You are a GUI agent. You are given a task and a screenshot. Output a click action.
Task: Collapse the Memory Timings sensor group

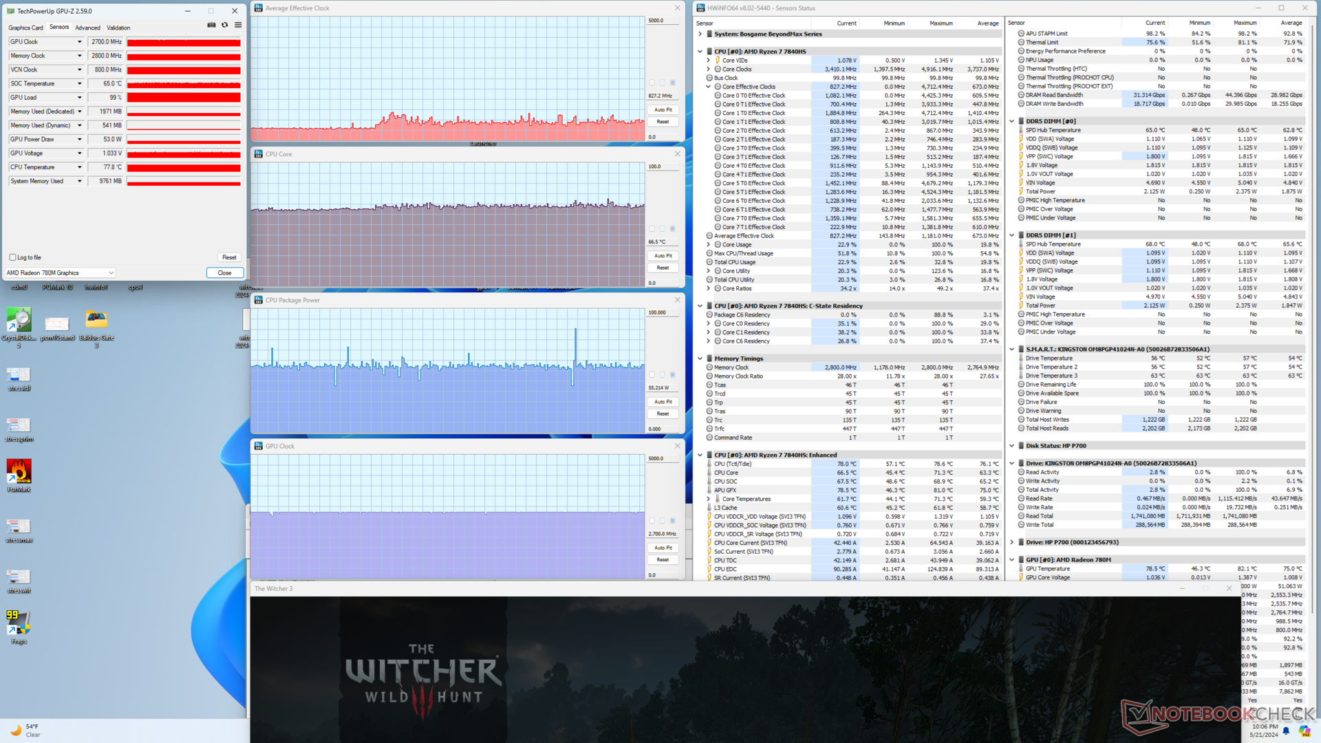click(700, 358)
